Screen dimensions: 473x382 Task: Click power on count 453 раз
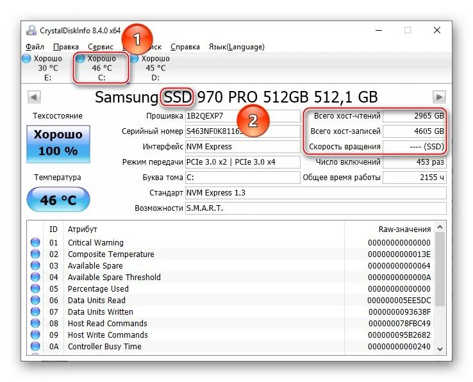[x=414, y=162]
